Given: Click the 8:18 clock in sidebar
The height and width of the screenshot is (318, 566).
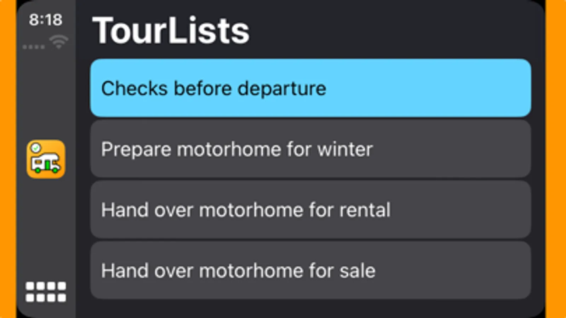Looking at the screenshot, I should tap(46, 20).
